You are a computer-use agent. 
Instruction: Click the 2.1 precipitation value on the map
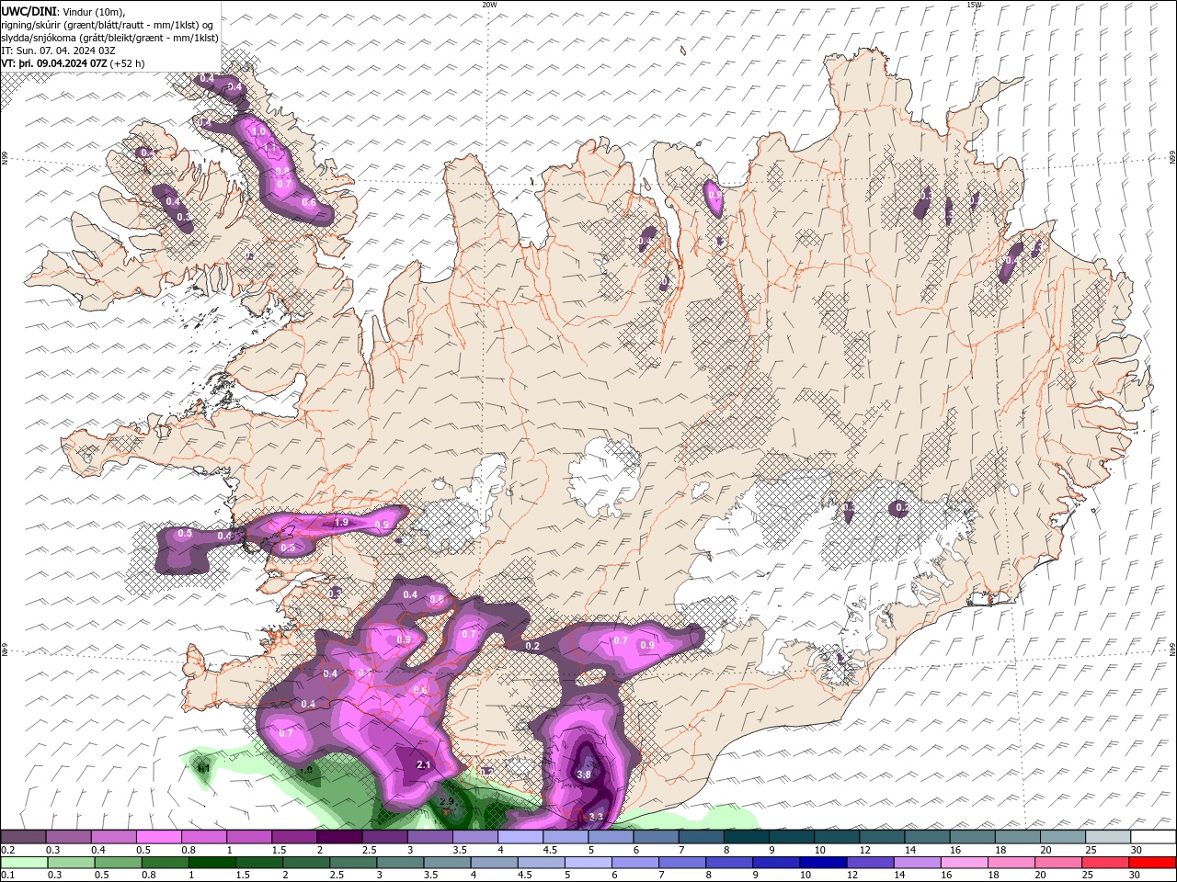click(x=424, y=764)
